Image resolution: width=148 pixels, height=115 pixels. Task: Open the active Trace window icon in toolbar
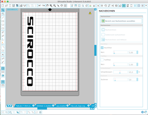(124, 6)
